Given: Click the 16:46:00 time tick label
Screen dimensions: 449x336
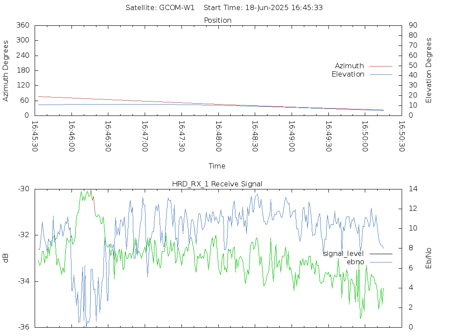Looking at the screenshot, I should click(x=71, y=136).
